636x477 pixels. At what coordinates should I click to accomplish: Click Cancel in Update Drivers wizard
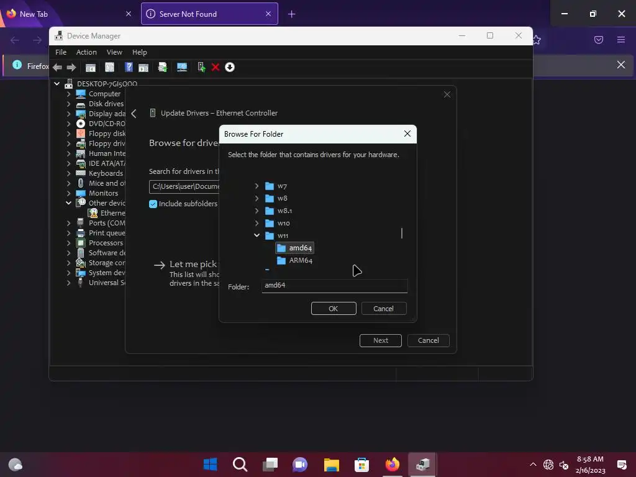(x=429, y=341)
